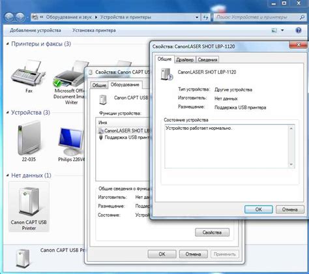This screenshot has width=309, height=274.
Task: Click the Оборудование и звук breadcrumb
Action: pos(68,17)
